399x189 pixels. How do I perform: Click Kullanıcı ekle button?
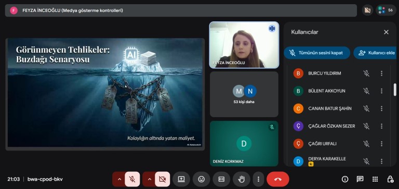375,53
